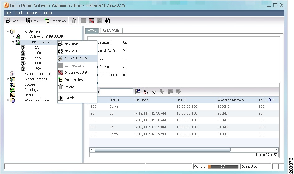The height and width of the screenshot is (174, 294).
Task: Click the grayed wrench toolbar icon
Action: coord(99,21)
